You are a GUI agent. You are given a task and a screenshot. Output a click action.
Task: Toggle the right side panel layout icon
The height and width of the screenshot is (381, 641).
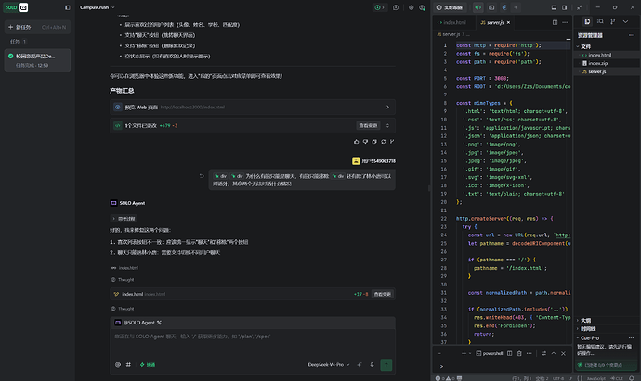[565, 7]
